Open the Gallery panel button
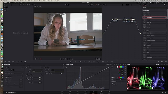168x94 pixels. [x=11, y=3]
